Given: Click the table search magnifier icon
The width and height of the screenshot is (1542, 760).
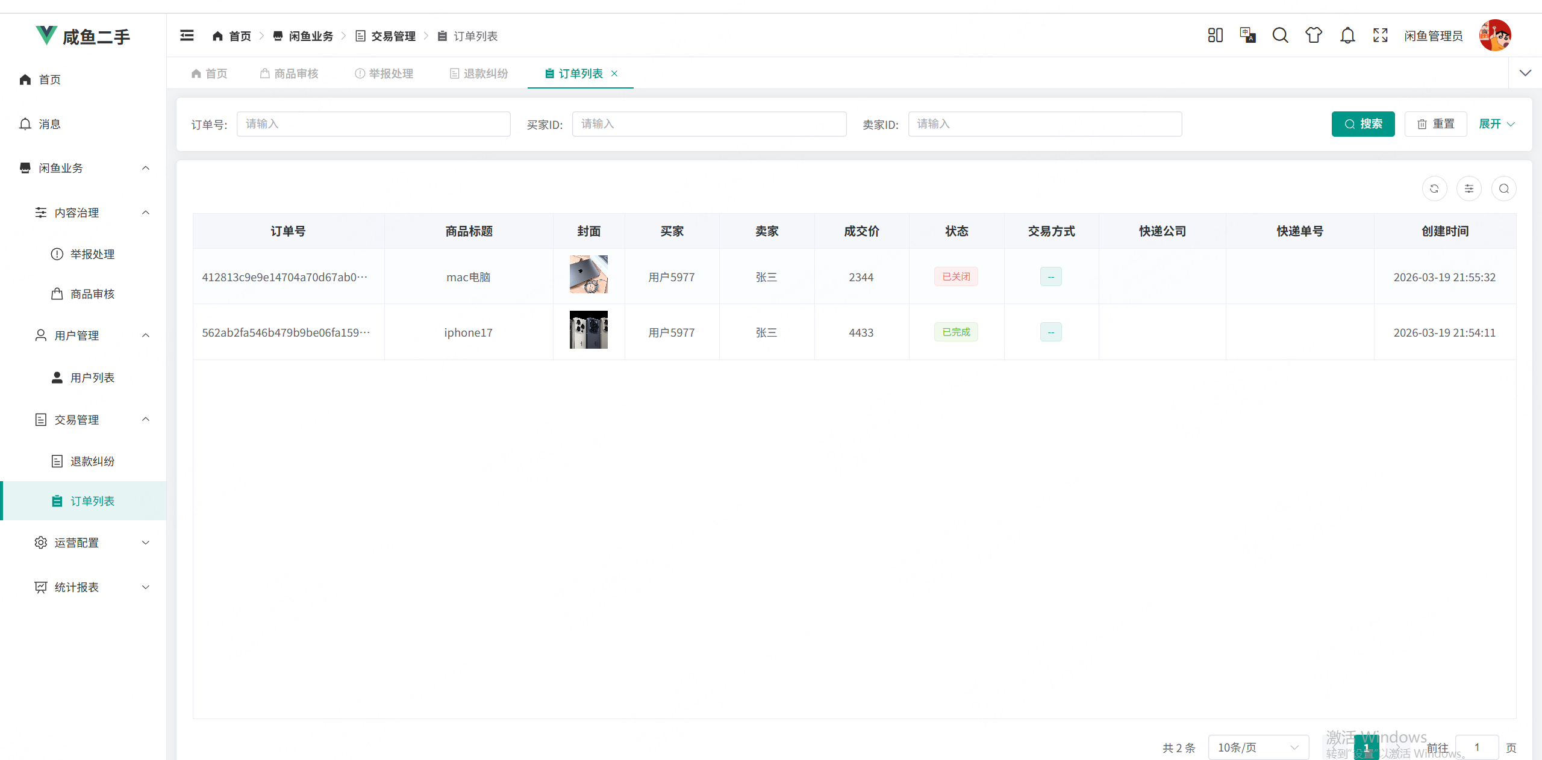Looking at the screenshot, I should coord(1504,188).
